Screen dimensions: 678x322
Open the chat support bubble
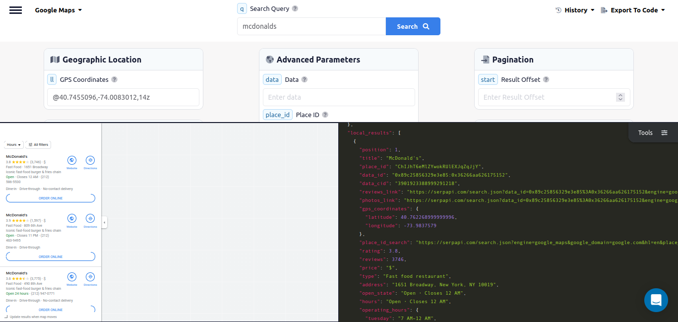[x=656, y=300]
